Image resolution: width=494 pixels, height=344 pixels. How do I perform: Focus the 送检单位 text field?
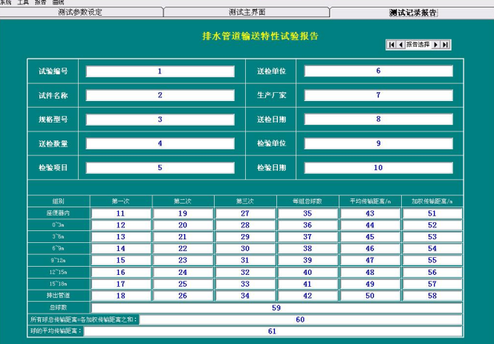[378, 71]
